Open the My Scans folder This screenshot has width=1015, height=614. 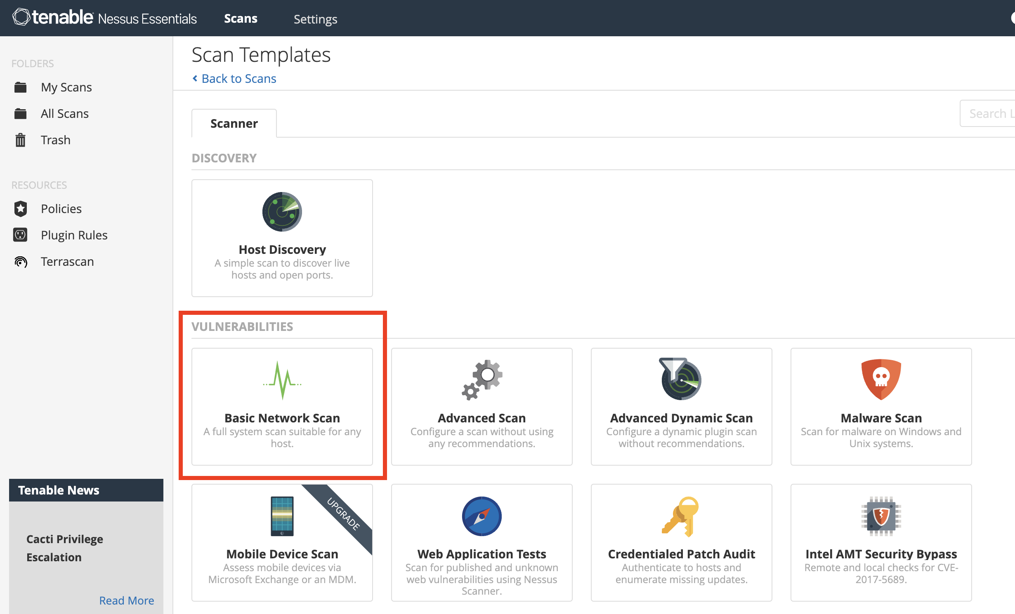point(66,87)
